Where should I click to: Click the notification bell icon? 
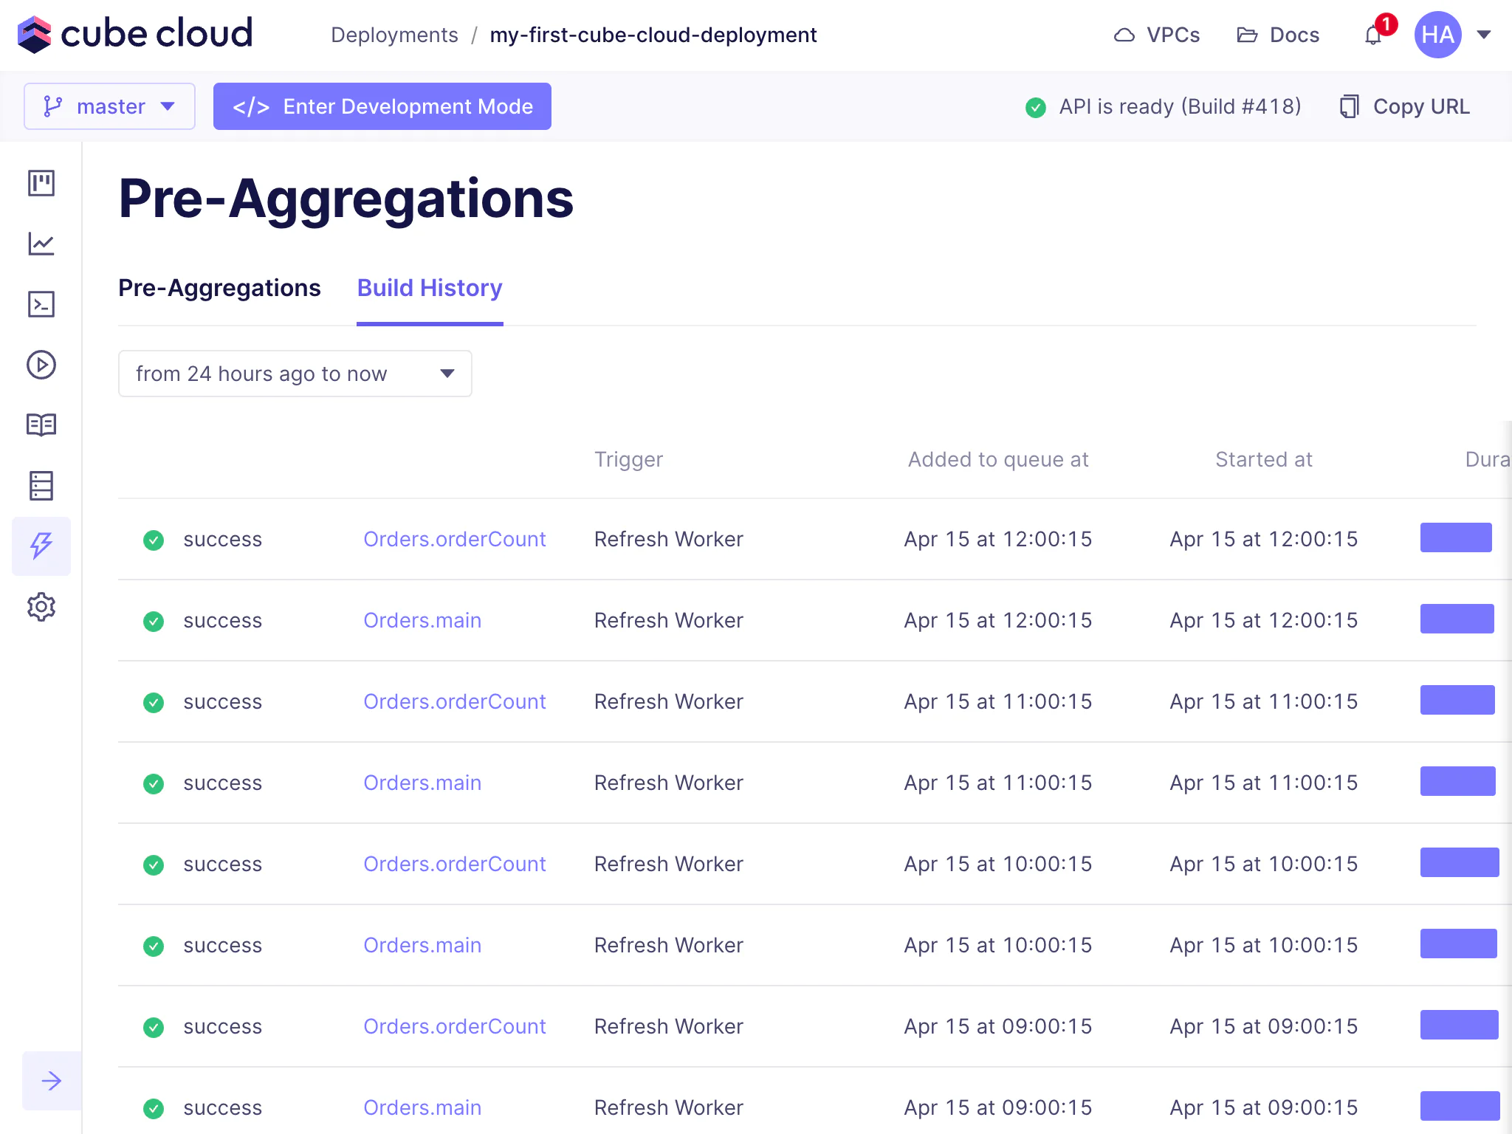tap(1373, 35)
